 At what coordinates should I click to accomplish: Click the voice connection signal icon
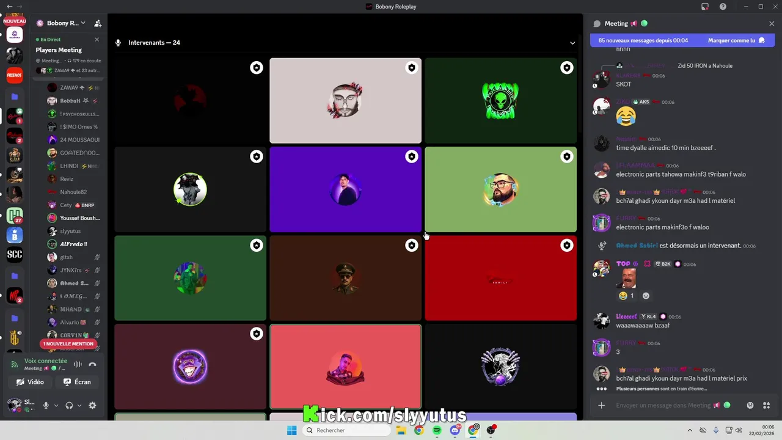15,364
